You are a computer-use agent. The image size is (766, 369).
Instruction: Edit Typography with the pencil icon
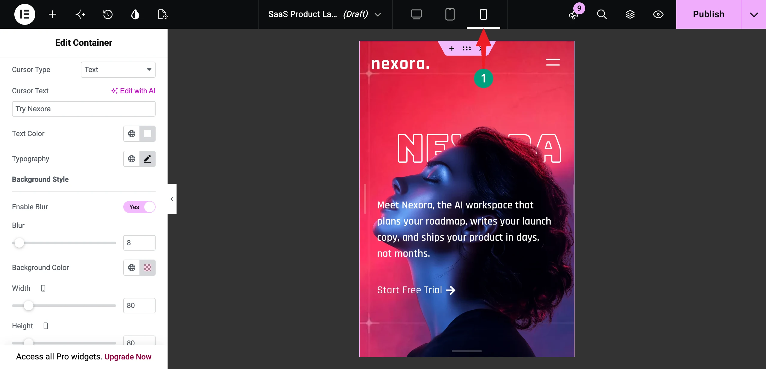(x=148, y=159)
